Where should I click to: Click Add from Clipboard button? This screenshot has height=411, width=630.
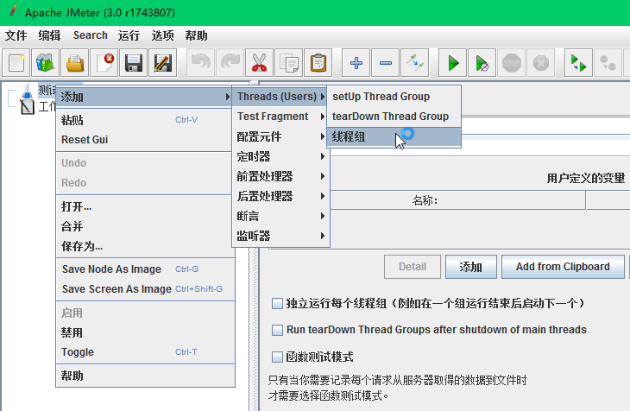point(563,267)
